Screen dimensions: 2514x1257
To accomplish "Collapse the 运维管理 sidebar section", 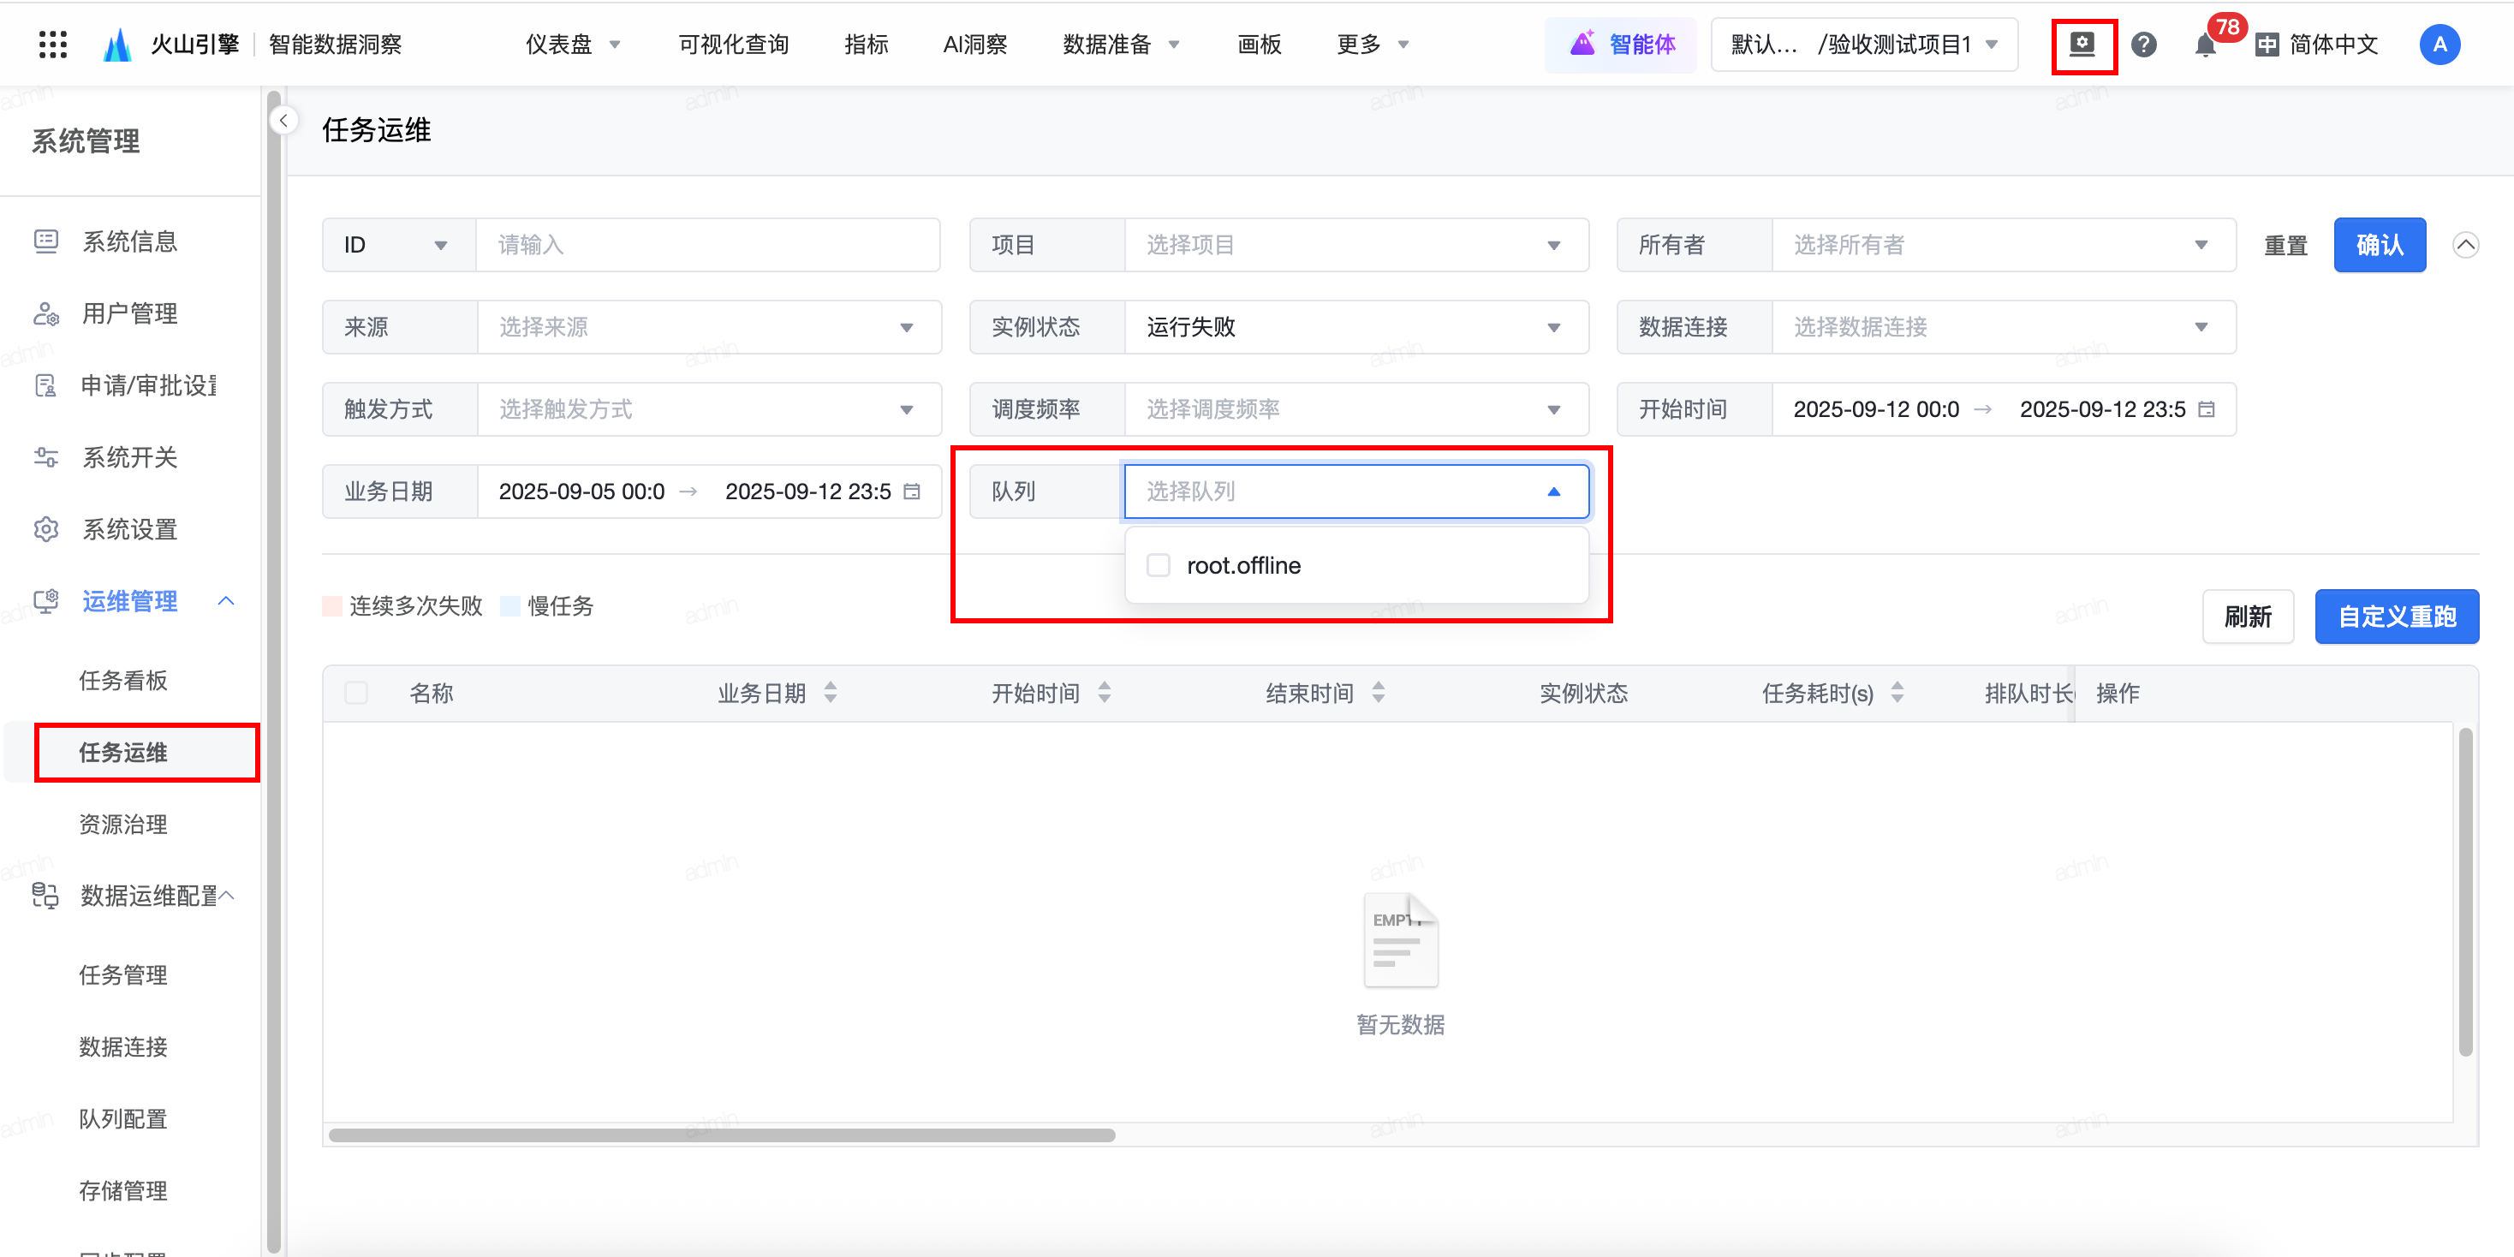I will [x=225, y=601].
